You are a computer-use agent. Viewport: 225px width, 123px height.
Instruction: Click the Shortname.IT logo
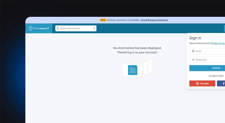(x=39, y=28)
